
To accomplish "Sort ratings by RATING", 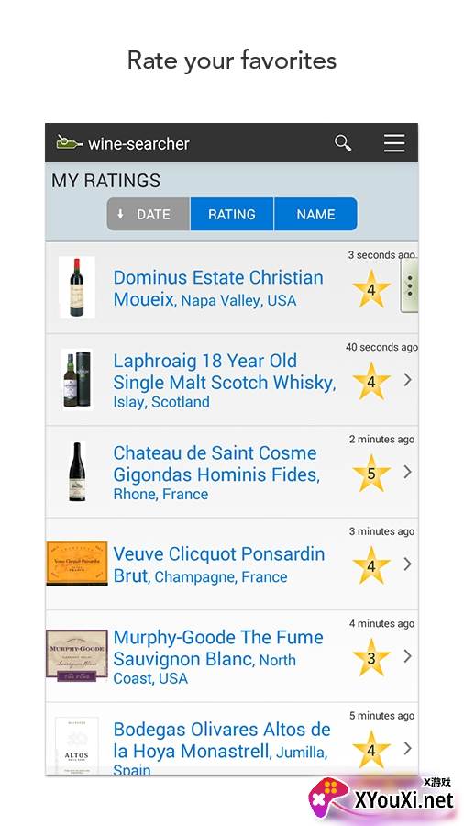I will click(231, 215).
